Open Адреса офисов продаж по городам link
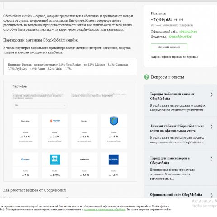The height and width of the screenshot is (217, 217). click(x=174, y=57)
